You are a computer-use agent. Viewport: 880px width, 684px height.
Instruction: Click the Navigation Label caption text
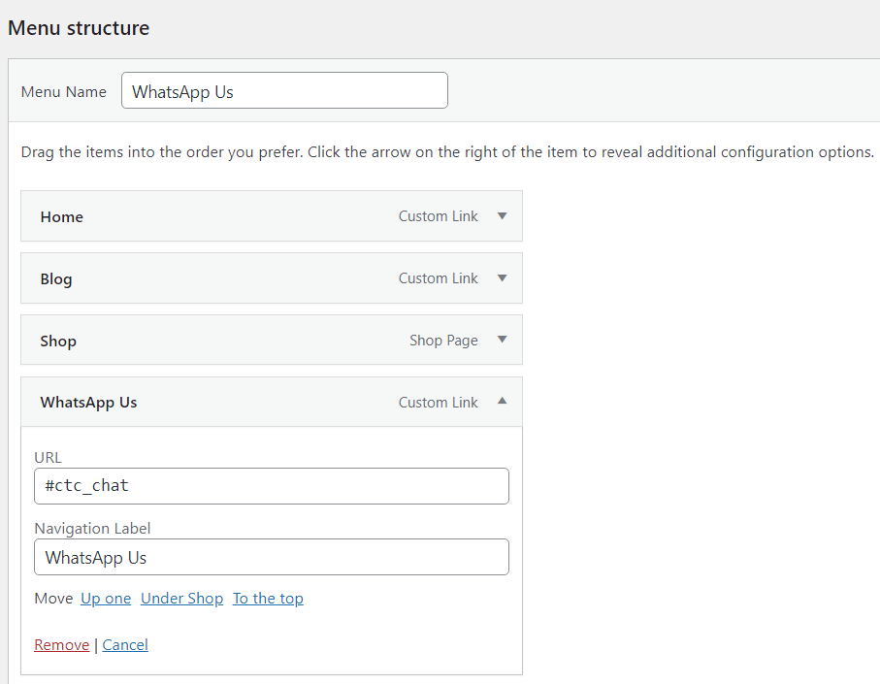click(x=92, y=529)
